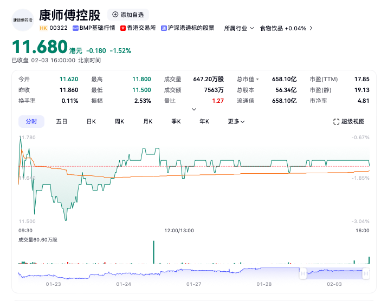Click the 12:00/13:00 time axis label
Screen dimensions: 381x301
click(x=179, y=231)
